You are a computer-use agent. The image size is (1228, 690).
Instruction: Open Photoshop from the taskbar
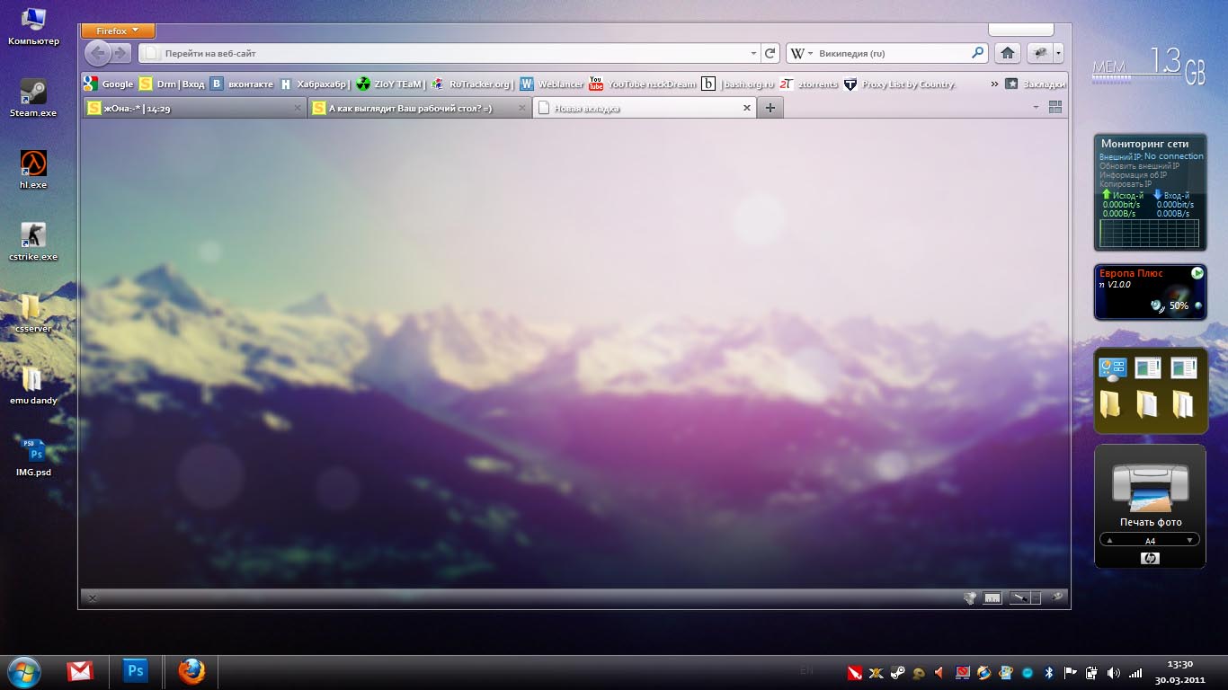(x=136, y=670)
